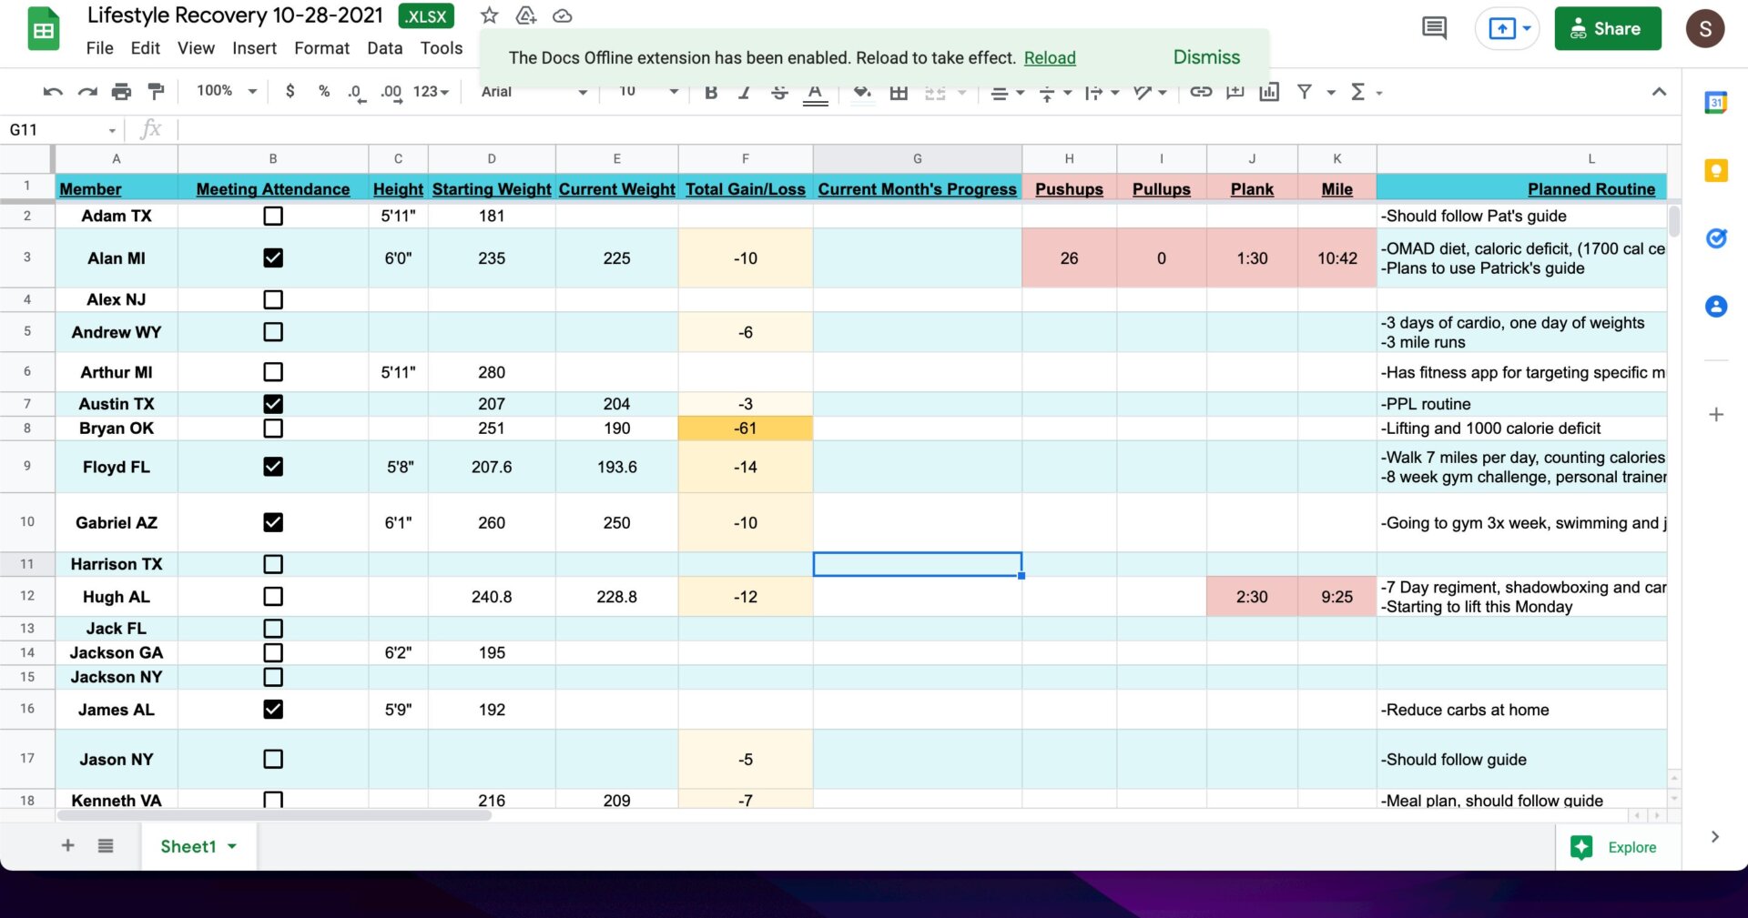Open the Format menu
This screenshot has width=1748, height=918.
tap(321, 48)
